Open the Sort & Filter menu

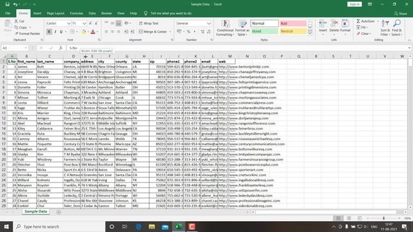point(385,28)
